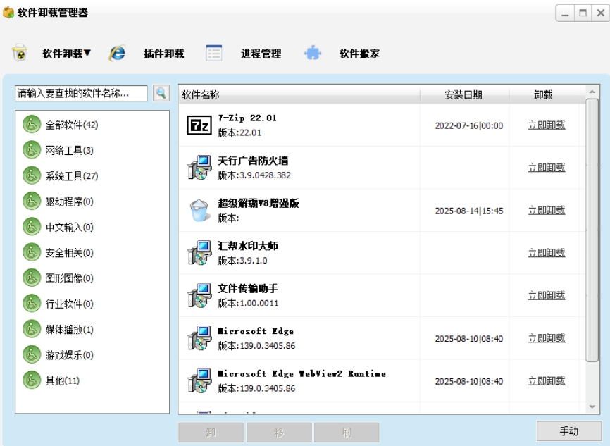
Task: Focus the software name search field
Action: [x=81, y=94]
